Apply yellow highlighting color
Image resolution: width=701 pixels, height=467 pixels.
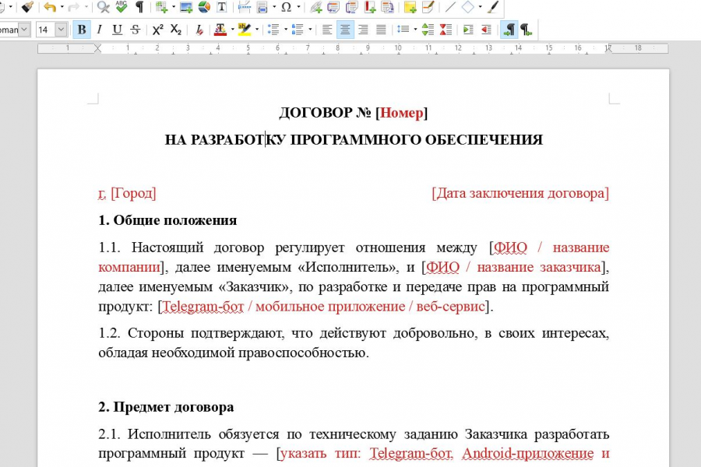(x=244, y=30)
